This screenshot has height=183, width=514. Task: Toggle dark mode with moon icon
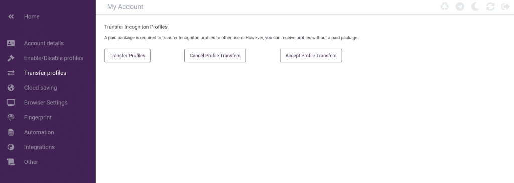[x=475, y=7]
